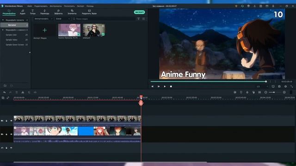Select Sample Green Screen in the tree

click(x=14, y=45)
